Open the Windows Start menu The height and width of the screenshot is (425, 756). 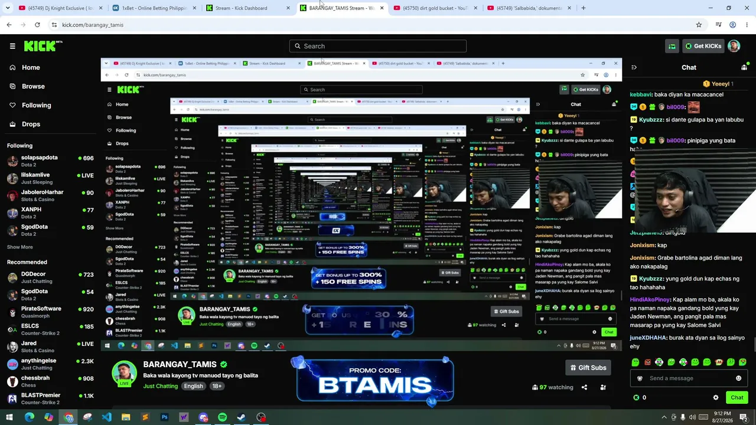click(9, 417)
